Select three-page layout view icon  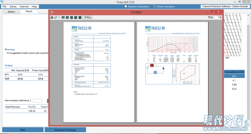point(72,17)
